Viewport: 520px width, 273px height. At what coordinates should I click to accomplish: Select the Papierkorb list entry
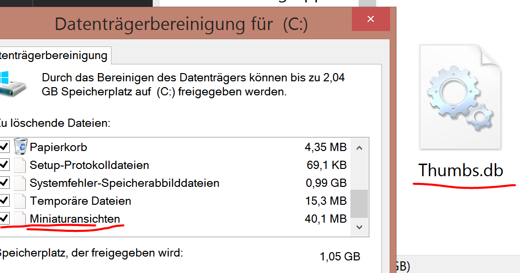58,147
